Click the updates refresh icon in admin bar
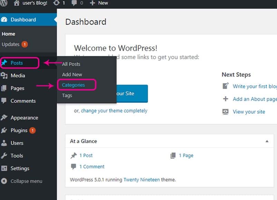 tap(56, 3)
